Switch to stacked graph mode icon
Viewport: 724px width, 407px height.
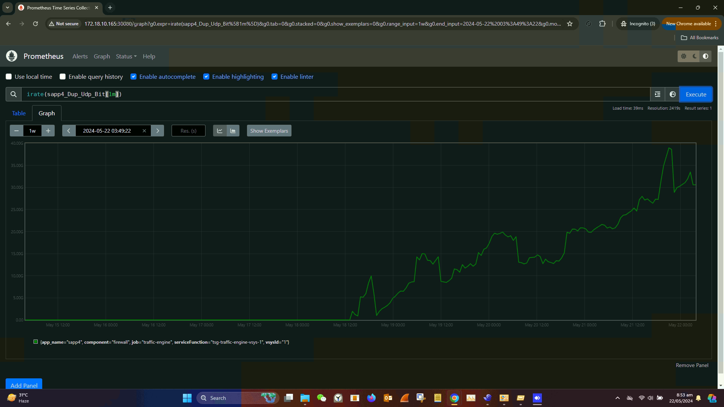[x=233, y=131]
